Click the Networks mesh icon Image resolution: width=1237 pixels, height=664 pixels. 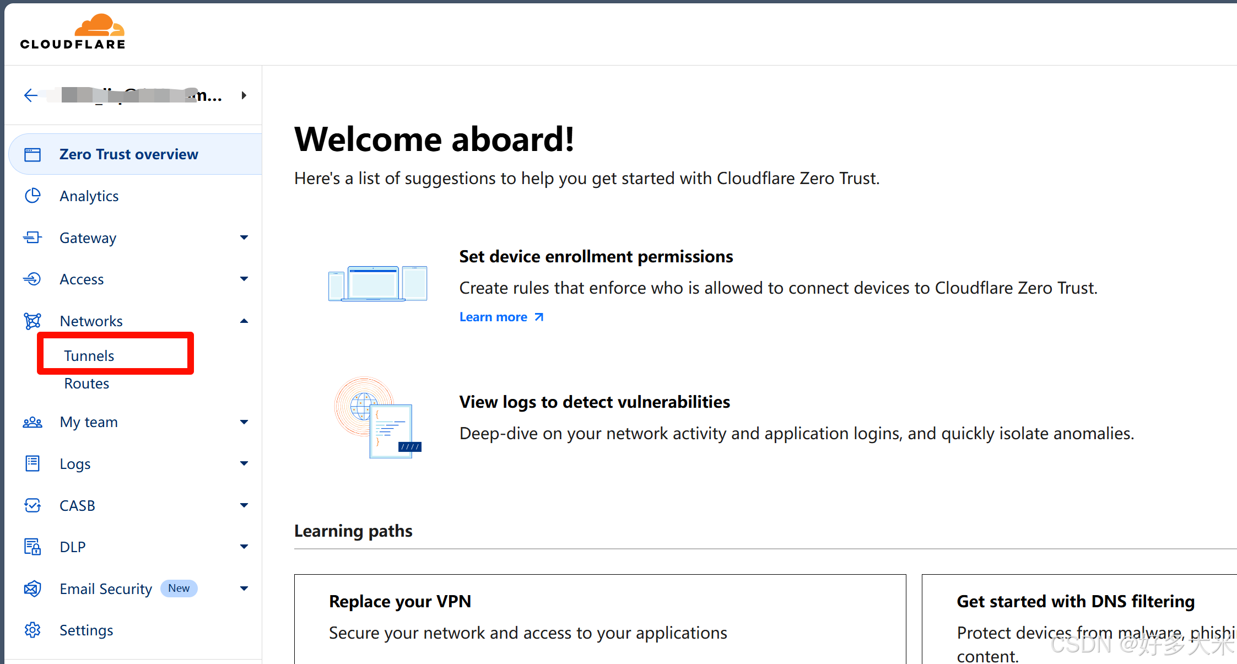[33, 321]
